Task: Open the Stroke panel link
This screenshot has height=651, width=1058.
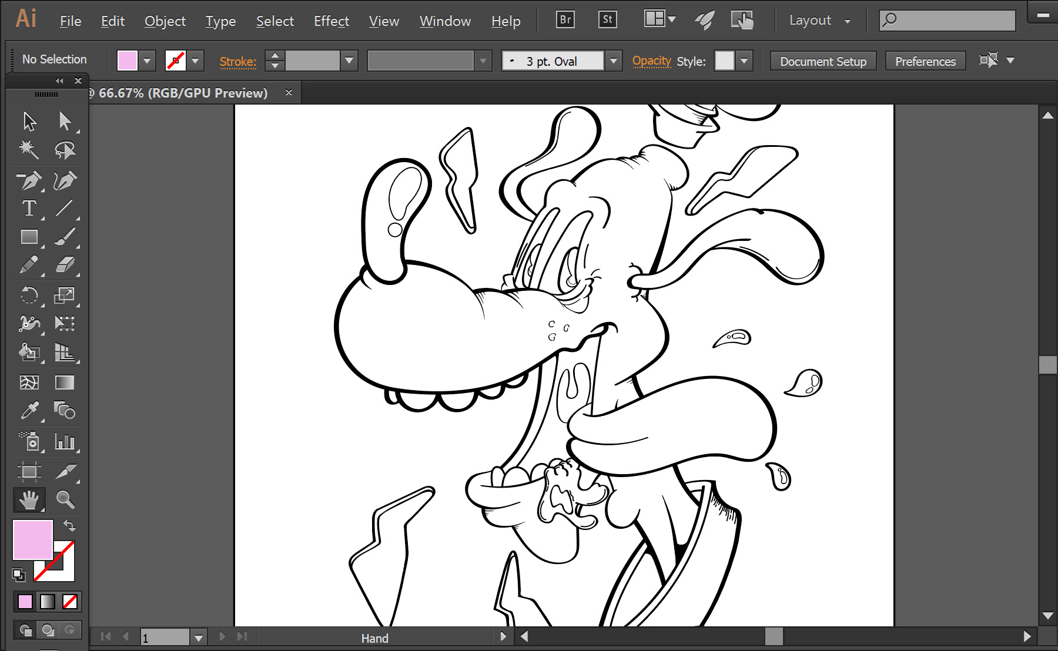Action: pos(237,62)
